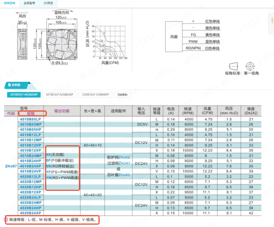Click the small square icon before 转速等级
Screen dimensions: 274x227
pyautogui.click(x=5, y=220)
